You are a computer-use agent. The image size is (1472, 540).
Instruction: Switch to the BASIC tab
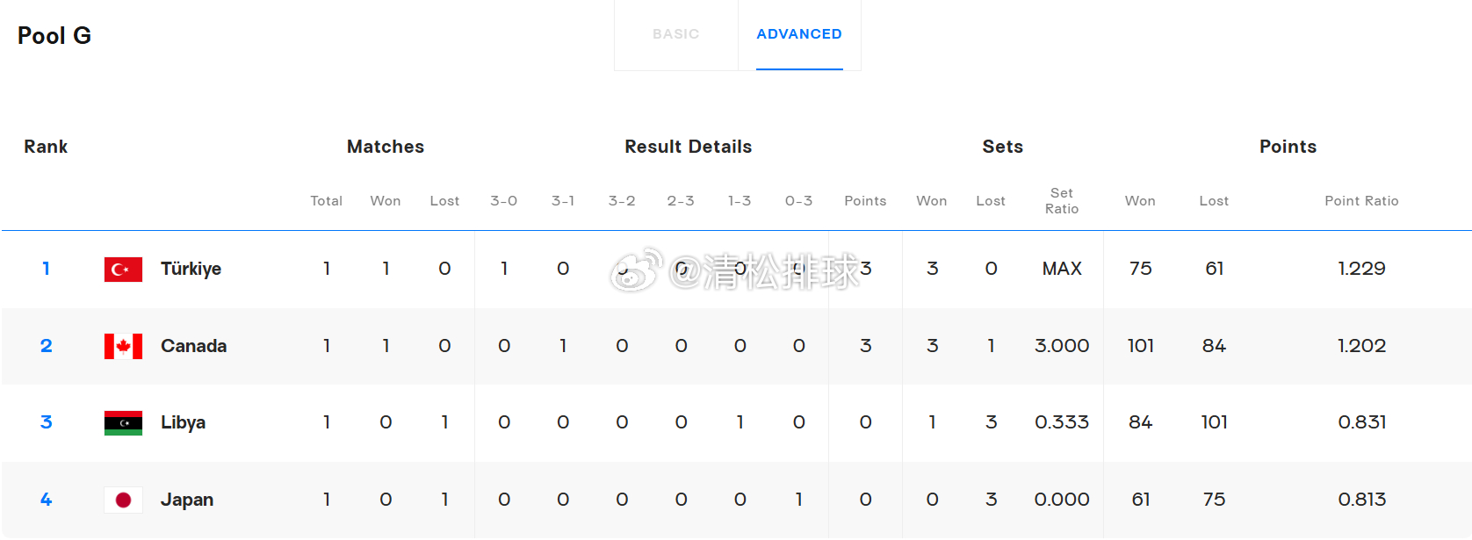pyautogui.click(x=675, y=34)
